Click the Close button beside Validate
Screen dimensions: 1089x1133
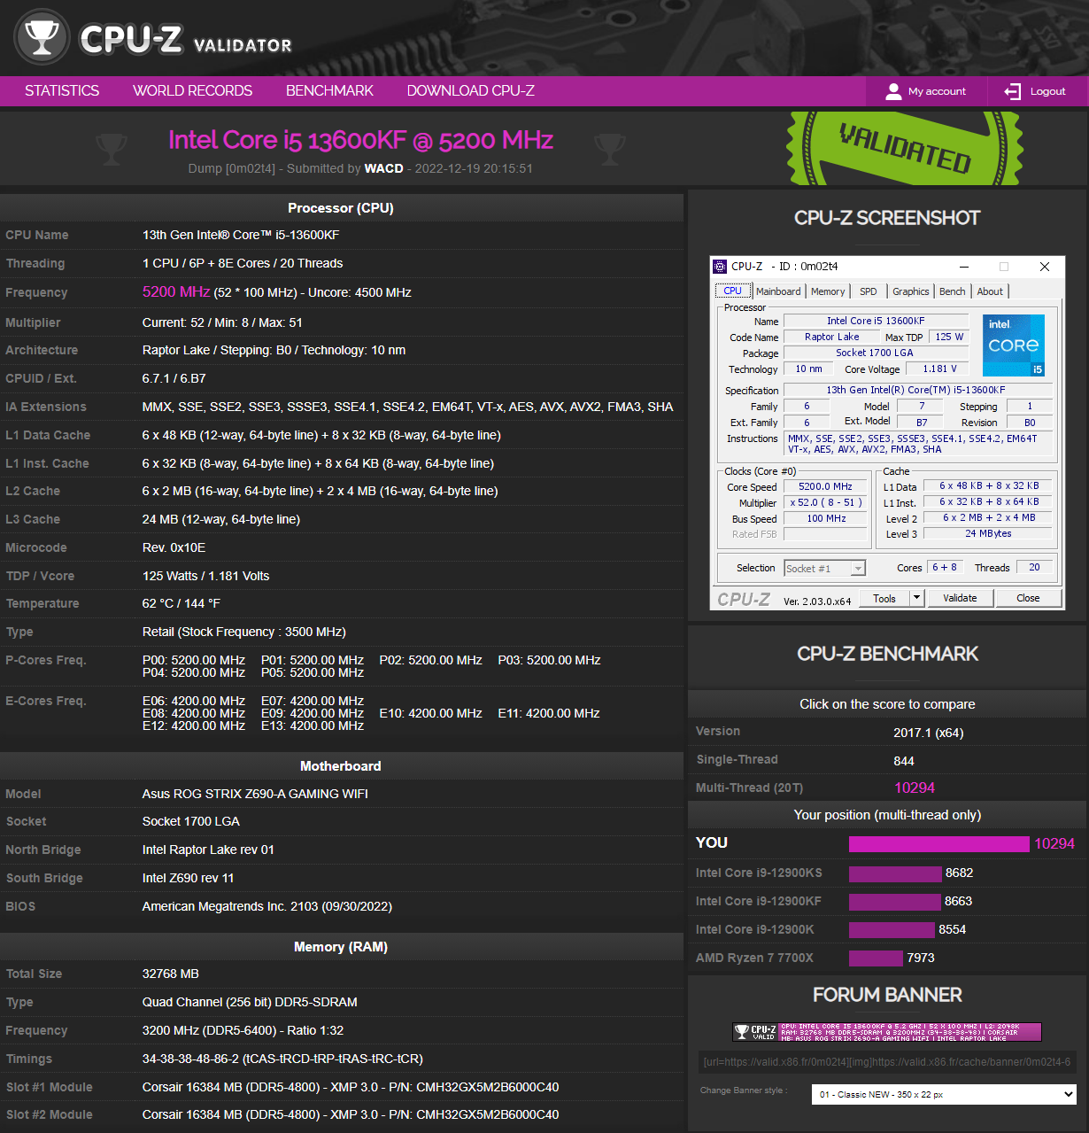coord(1028,598)
